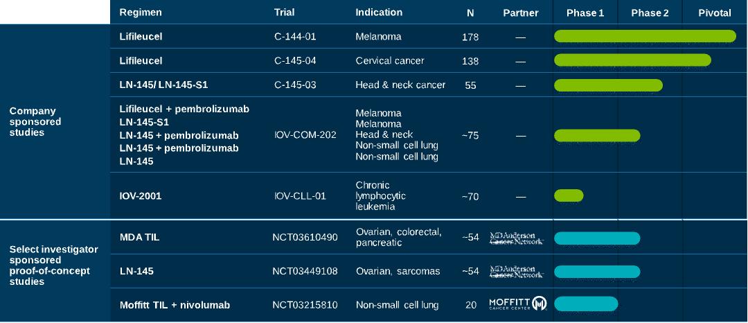Viewport: 748px width, 323px height.
Task: Click the Regimen column header
Action: pos(140,12)
